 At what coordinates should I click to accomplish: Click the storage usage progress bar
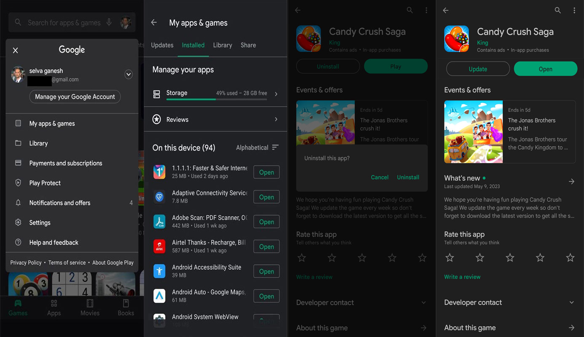click(x=217, y=99)
